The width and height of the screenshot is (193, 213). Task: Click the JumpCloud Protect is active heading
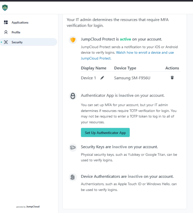tap(121, 39)
